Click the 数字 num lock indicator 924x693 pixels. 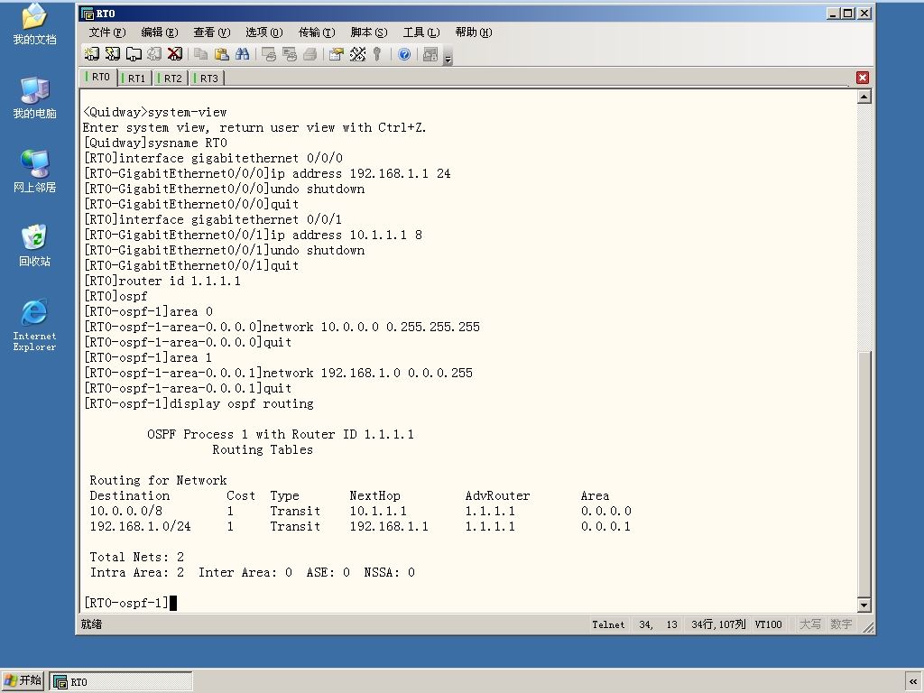point(841,624)
